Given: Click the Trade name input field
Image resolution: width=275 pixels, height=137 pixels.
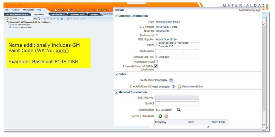Looking at the screenshot, I should point(177,51).
